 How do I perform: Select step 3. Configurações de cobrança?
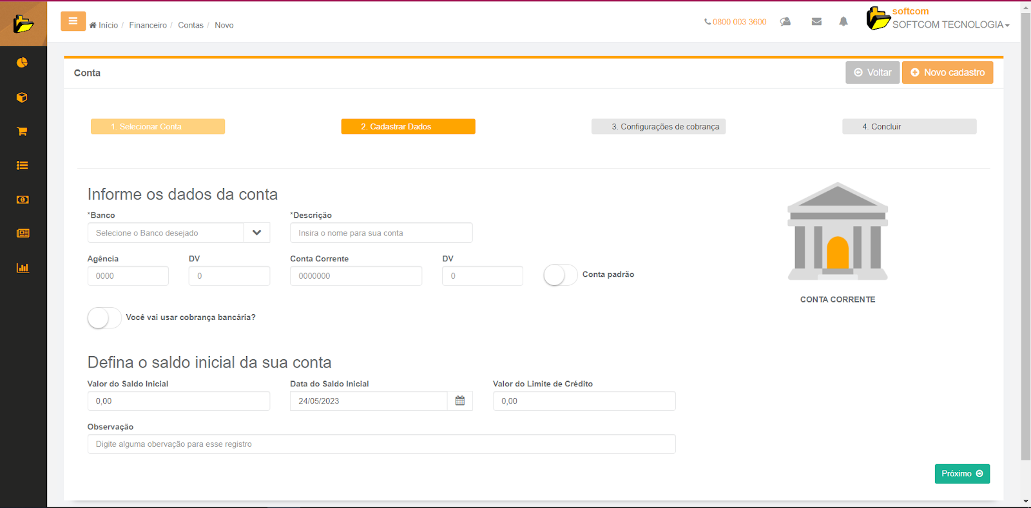click(659, 127)
